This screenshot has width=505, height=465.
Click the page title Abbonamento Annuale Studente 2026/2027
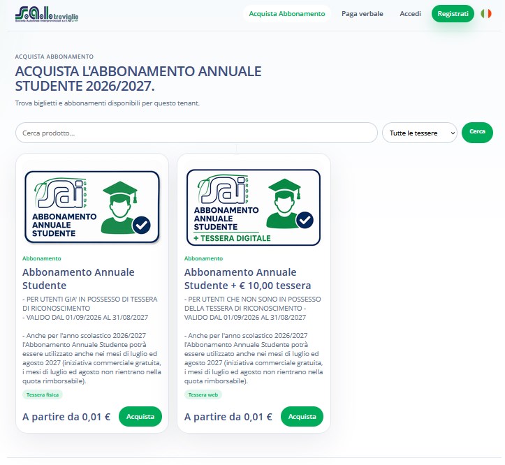coord(138,79)
